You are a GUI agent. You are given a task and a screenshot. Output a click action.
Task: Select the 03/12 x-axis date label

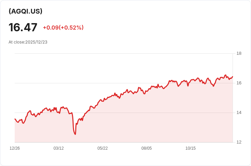click(x=59, y=148)
